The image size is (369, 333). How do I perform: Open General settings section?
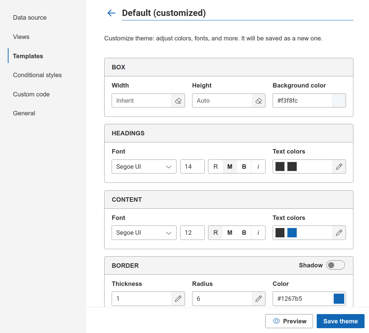(24, 113)
